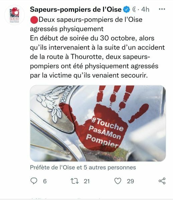
Task: Open the three-dot more options menu
Action: coord(162,9)
